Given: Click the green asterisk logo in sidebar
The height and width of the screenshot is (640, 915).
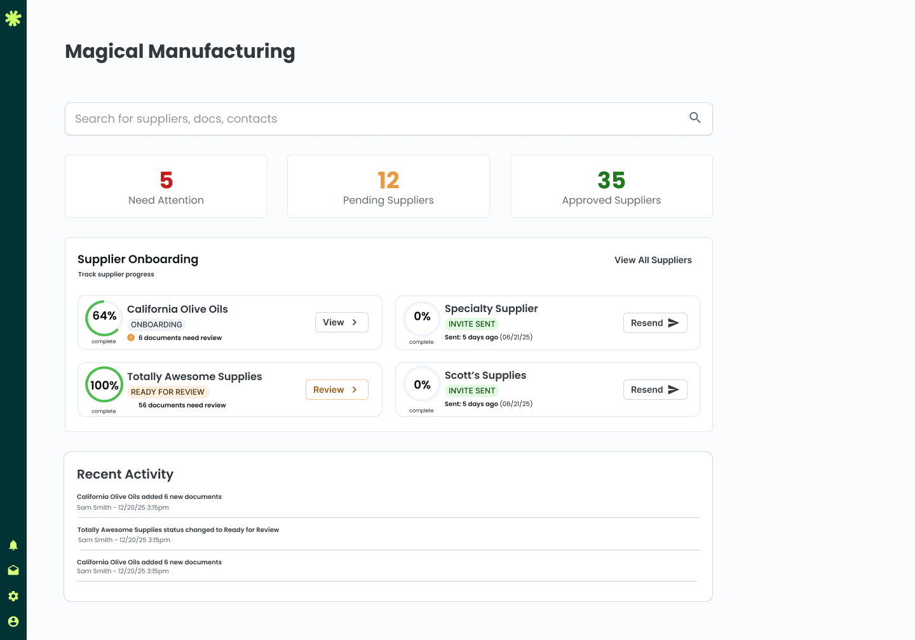Looking at the screenshot, I should click(13, 18).
